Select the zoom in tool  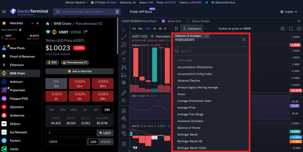tap(124, 100)
